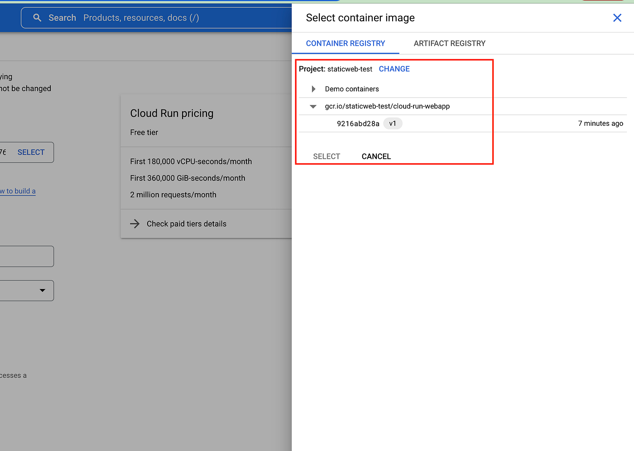634x451 pixels.
Task: Select the CONTAINER REGISTRY tab
Action: click(345, 43)
